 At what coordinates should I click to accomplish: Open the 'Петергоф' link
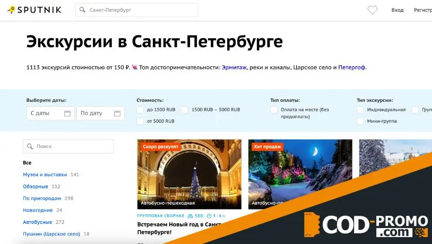352,67
